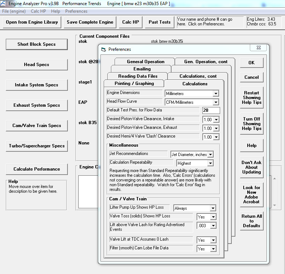Image resolution: width=285 pixels, height=274 pixels.
Task: Click the scrollbar down arrow beside Engine Comments
Action: (274, 205)
